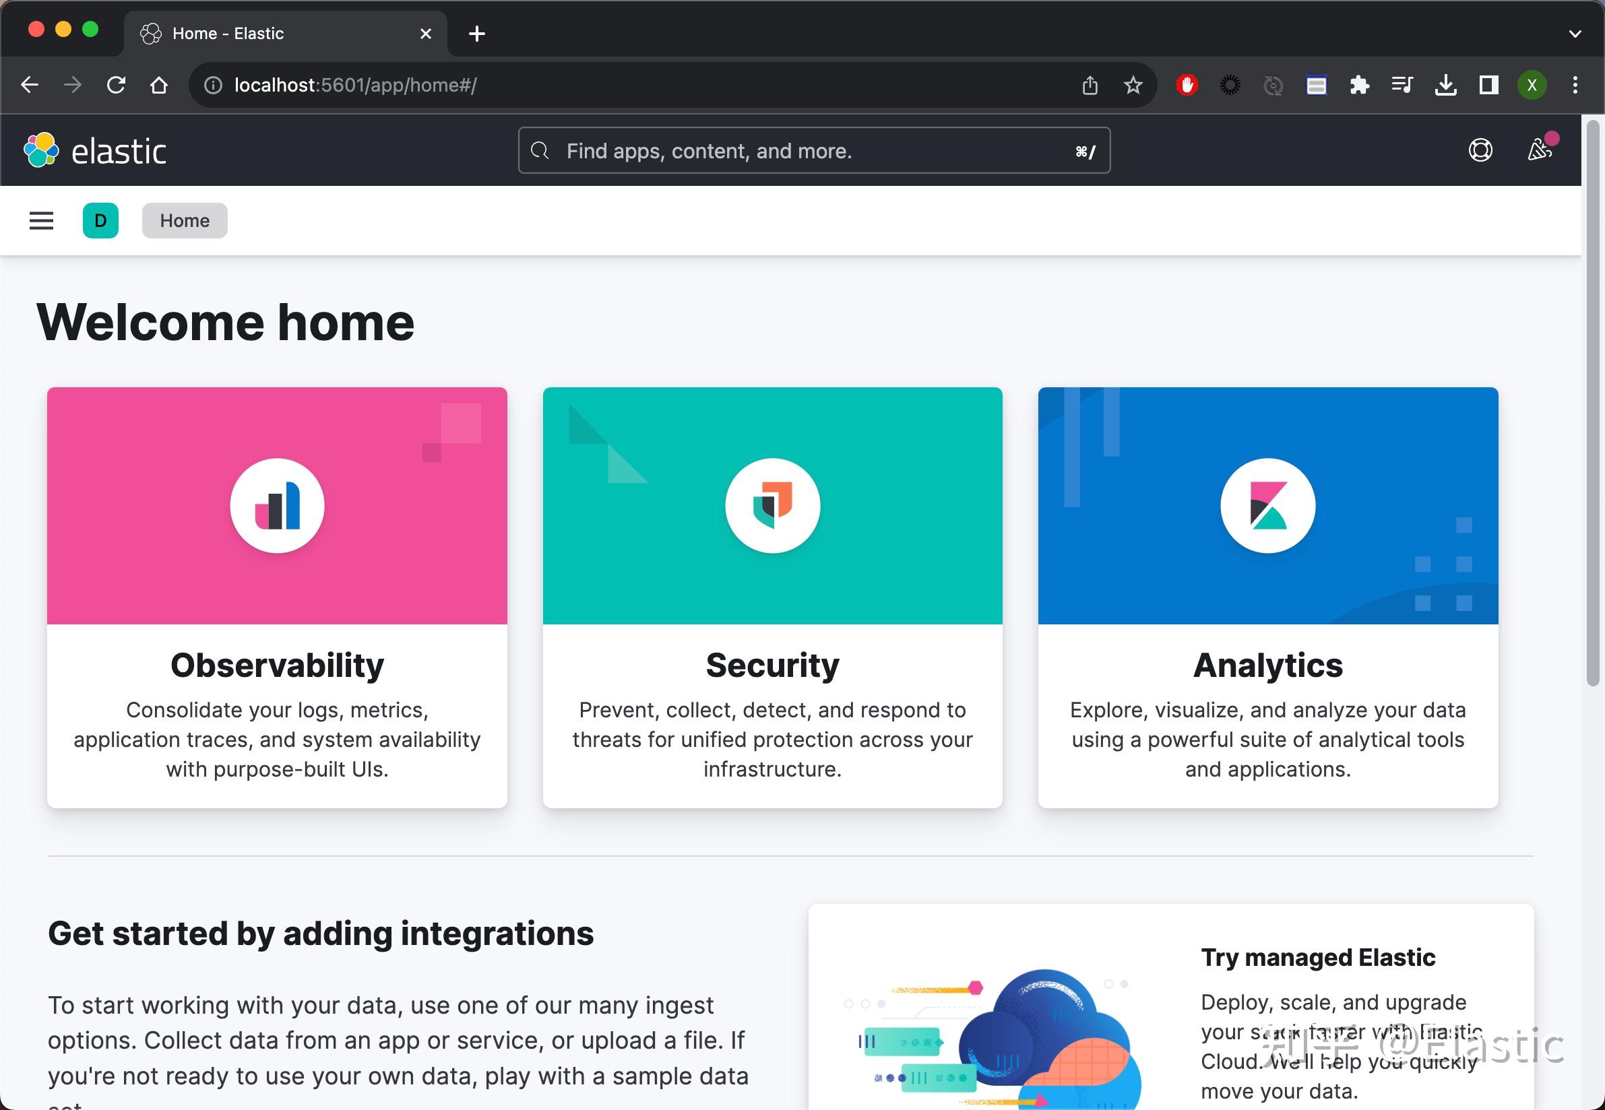Click the help lifesaver icon

[x=1480, y=150]
